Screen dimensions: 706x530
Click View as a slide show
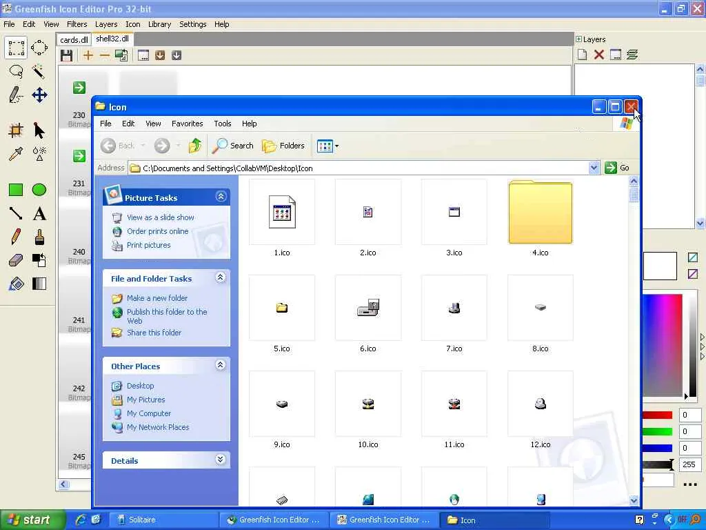160,217
